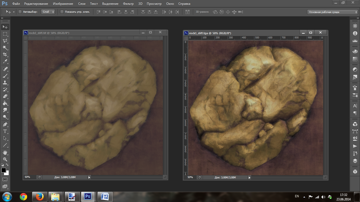Open the Основная рабочая среда workspace dropdown
Image resolution: width=360 pixels, height=202 pixels.
pyautogui.click(x=333, y=12)
